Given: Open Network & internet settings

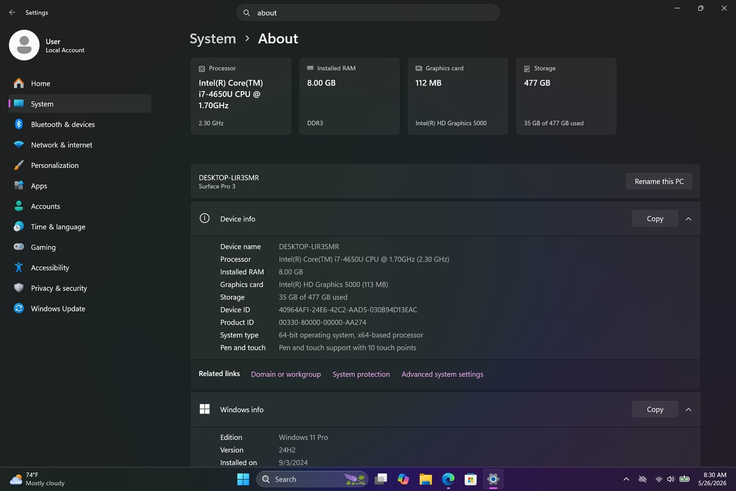Looking at the screenshot, I should (80, 145).
